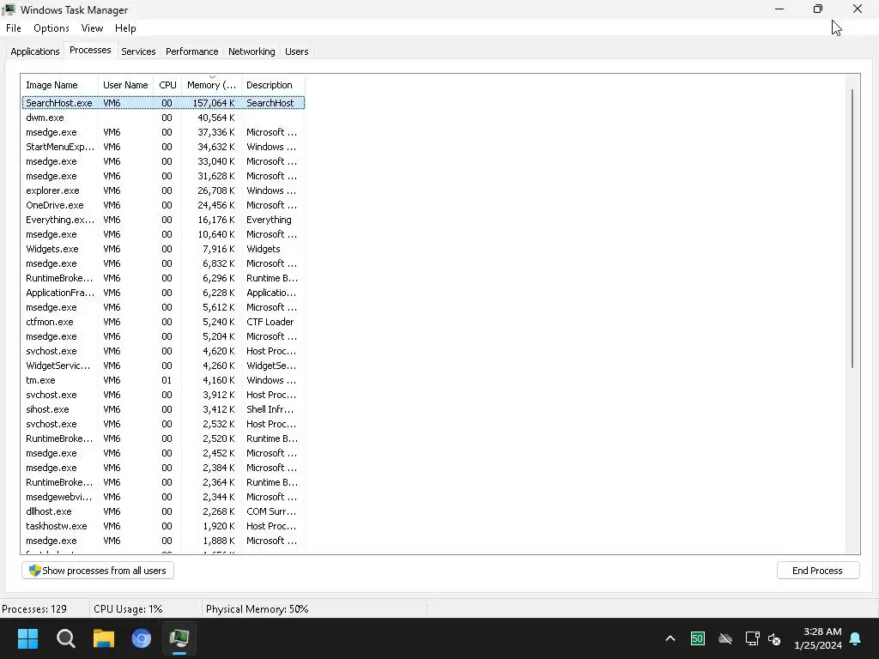Select the SearchHost.exe process row
Screen dimensions: 879x659
coord(163,103)
